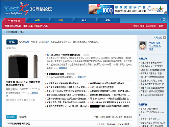Viewport: 169px width, 127px height.
Task: Open the TD-SCDMA featured post title
Action: coord(64,55)
